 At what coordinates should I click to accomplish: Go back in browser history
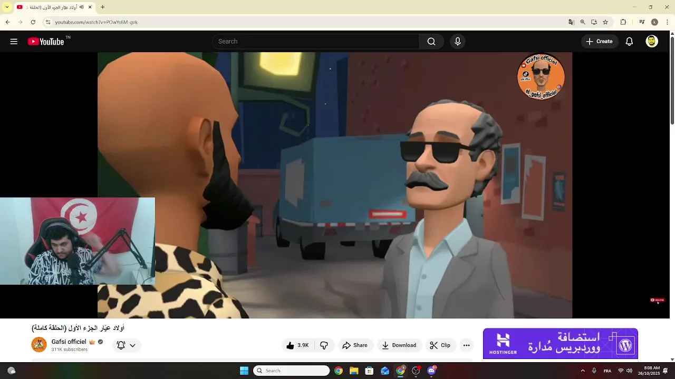7,22
